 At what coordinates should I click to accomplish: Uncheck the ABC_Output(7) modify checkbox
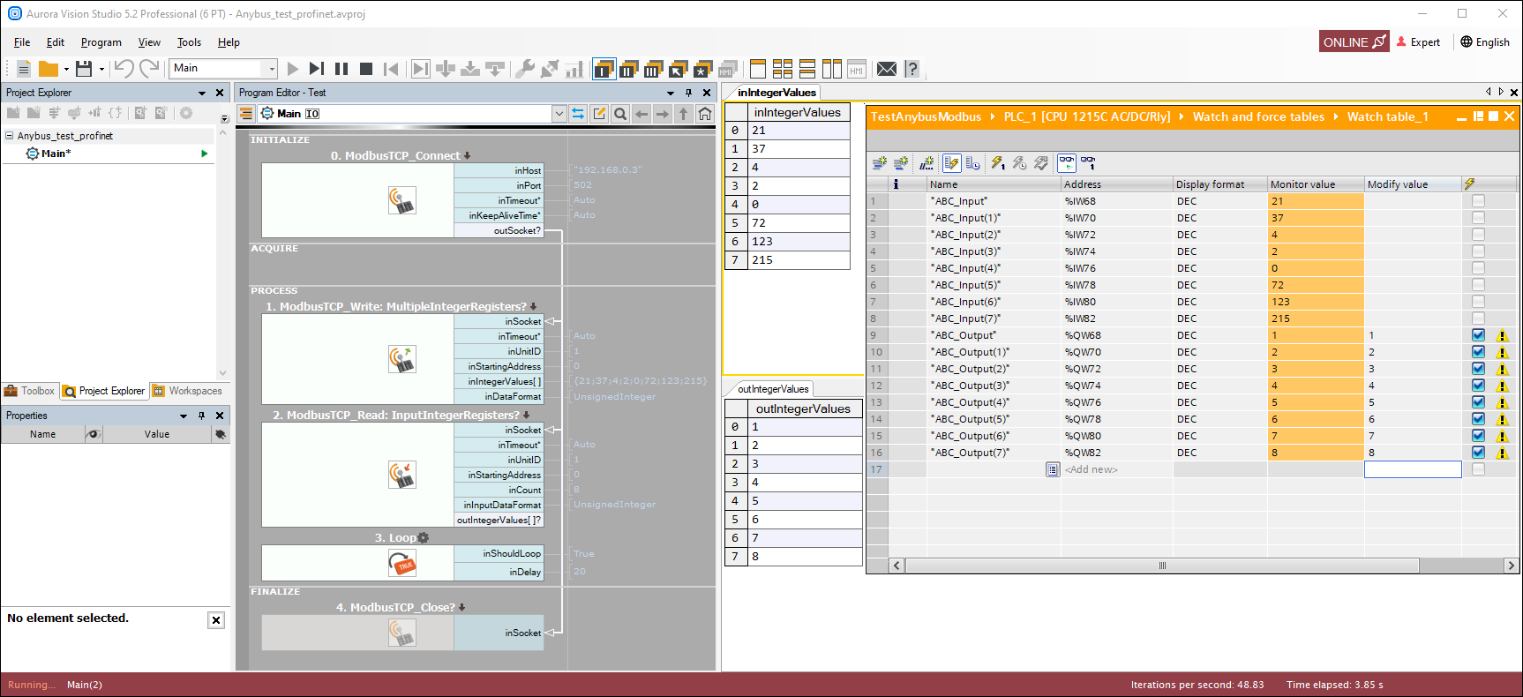(1478, 453)
